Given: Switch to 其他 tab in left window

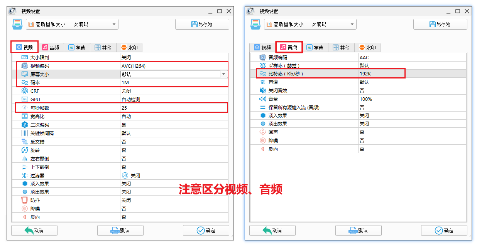Looking at the screenshot, I should [x=103, y=48].
